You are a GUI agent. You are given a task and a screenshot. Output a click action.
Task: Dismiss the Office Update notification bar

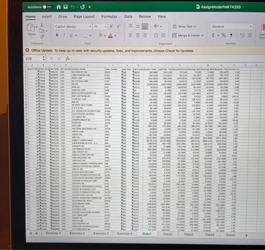tap(27, 50)
